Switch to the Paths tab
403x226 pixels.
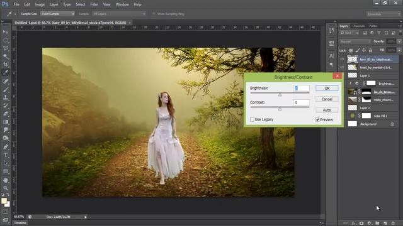coord(373,26)
